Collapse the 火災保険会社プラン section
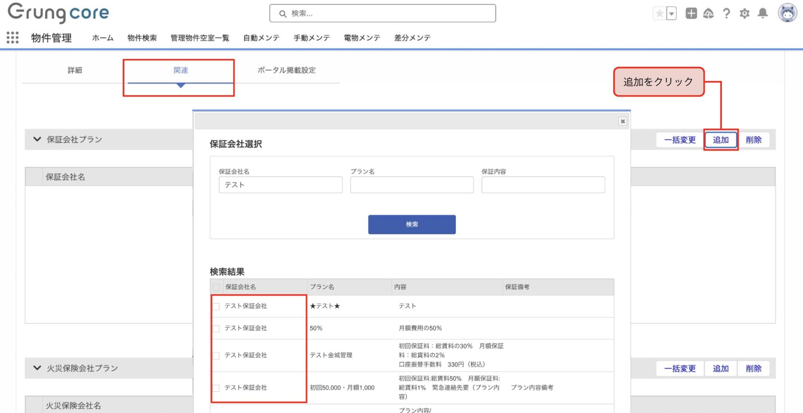The height and width of the screenshot is (413, 803). pyautogui.click(x=37, y=368)
